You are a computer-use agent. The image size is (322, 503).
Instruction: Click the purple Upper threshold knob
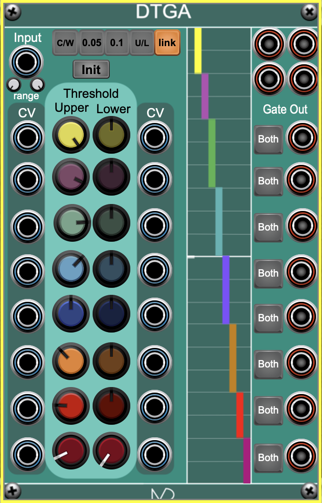[x=71, y=177]
